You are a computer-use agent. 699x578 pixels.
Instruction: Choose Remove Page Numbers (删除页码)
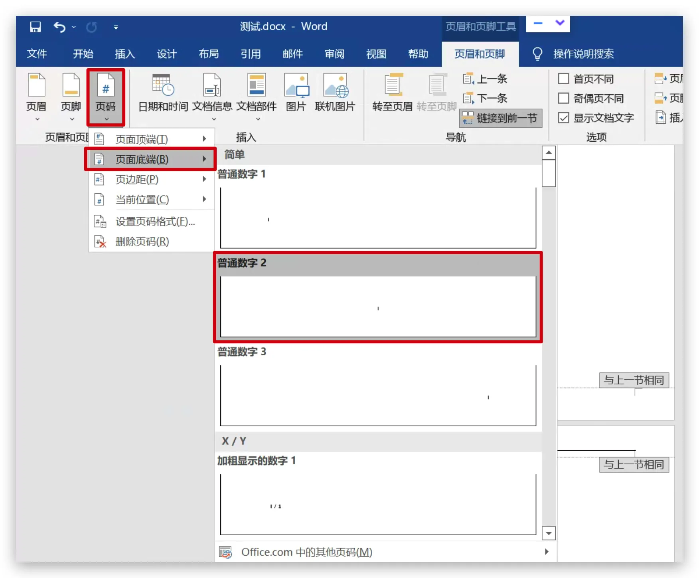coord(151,241)
